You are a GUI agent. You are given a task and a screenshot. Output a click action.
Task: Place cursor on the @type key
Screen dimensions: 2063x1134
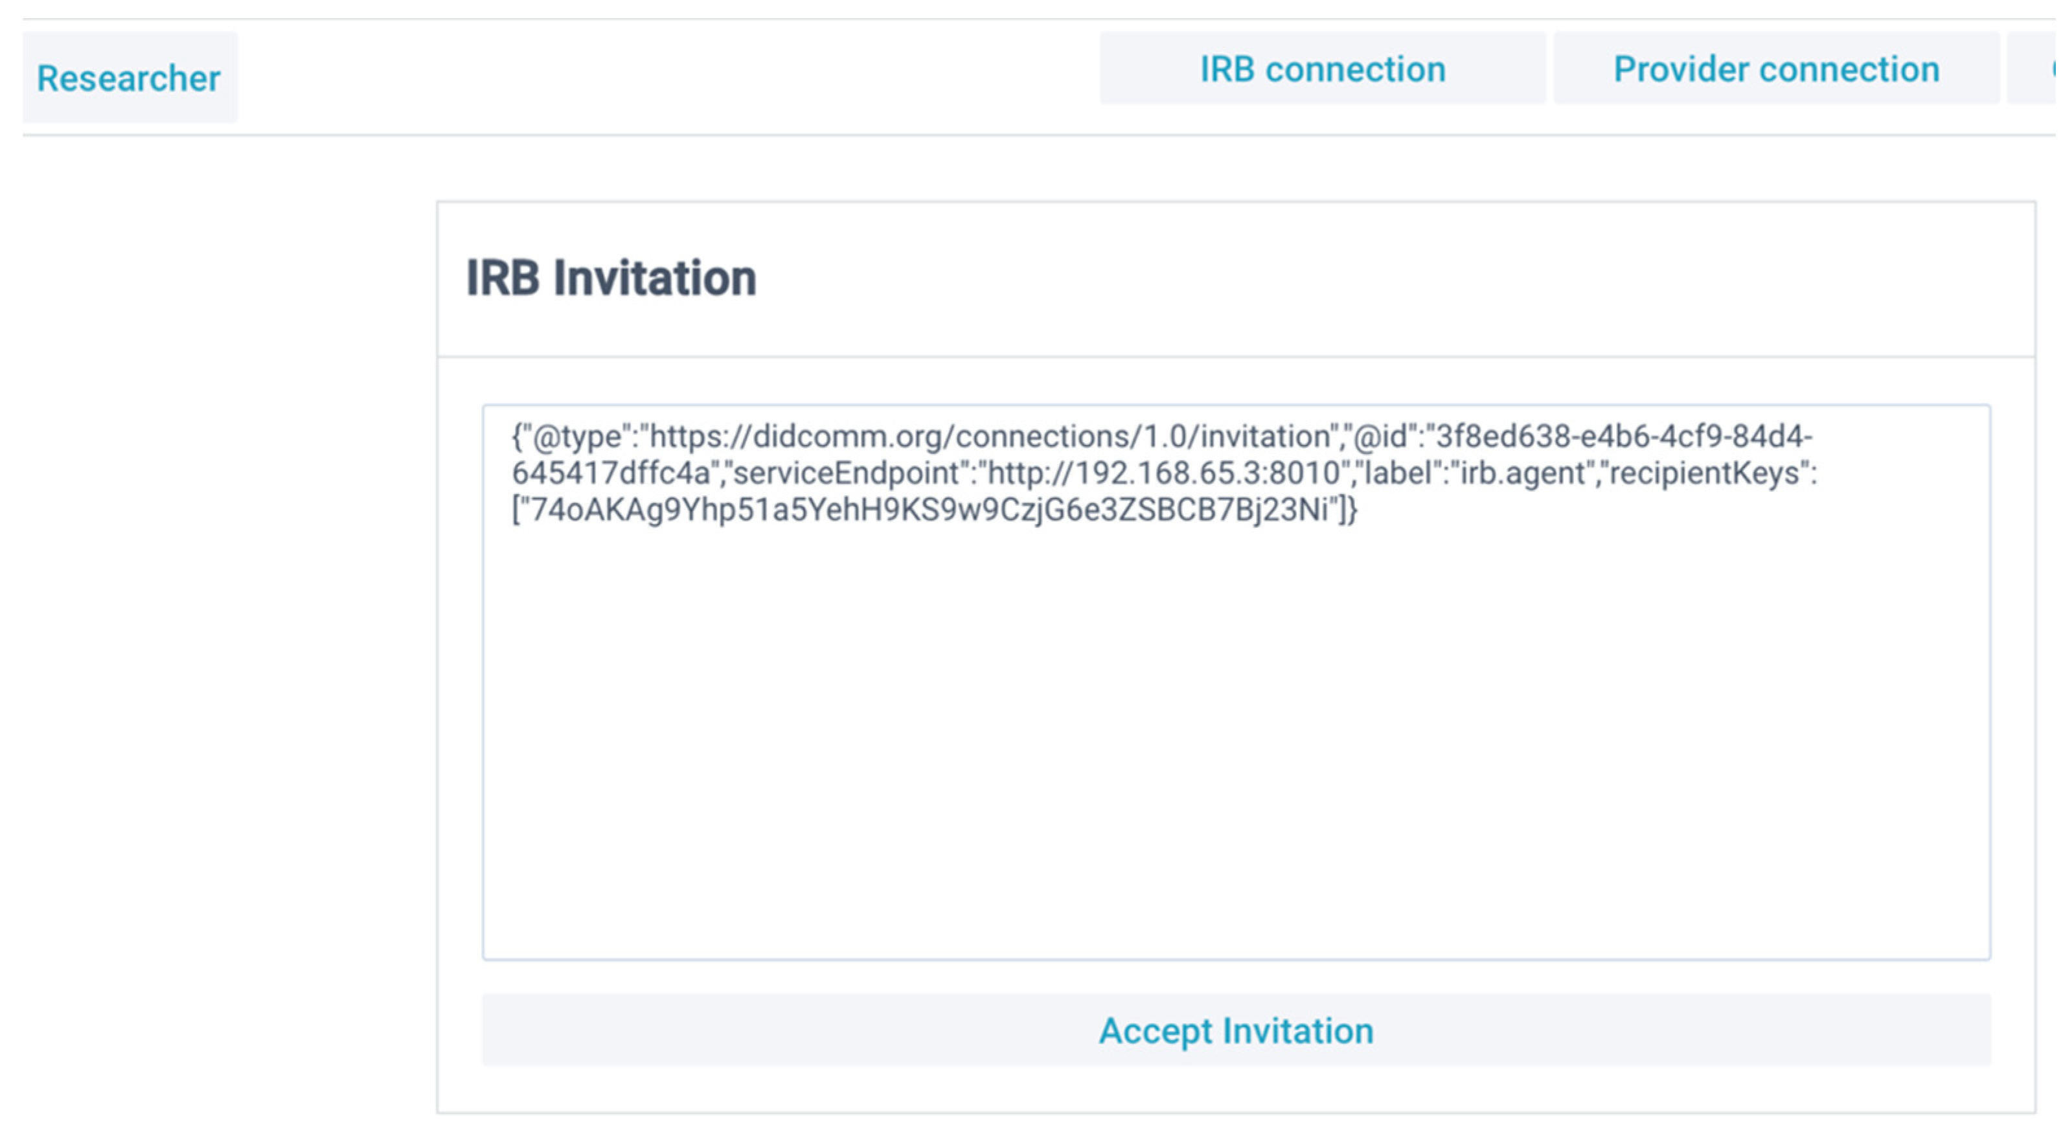coord(576,437)
